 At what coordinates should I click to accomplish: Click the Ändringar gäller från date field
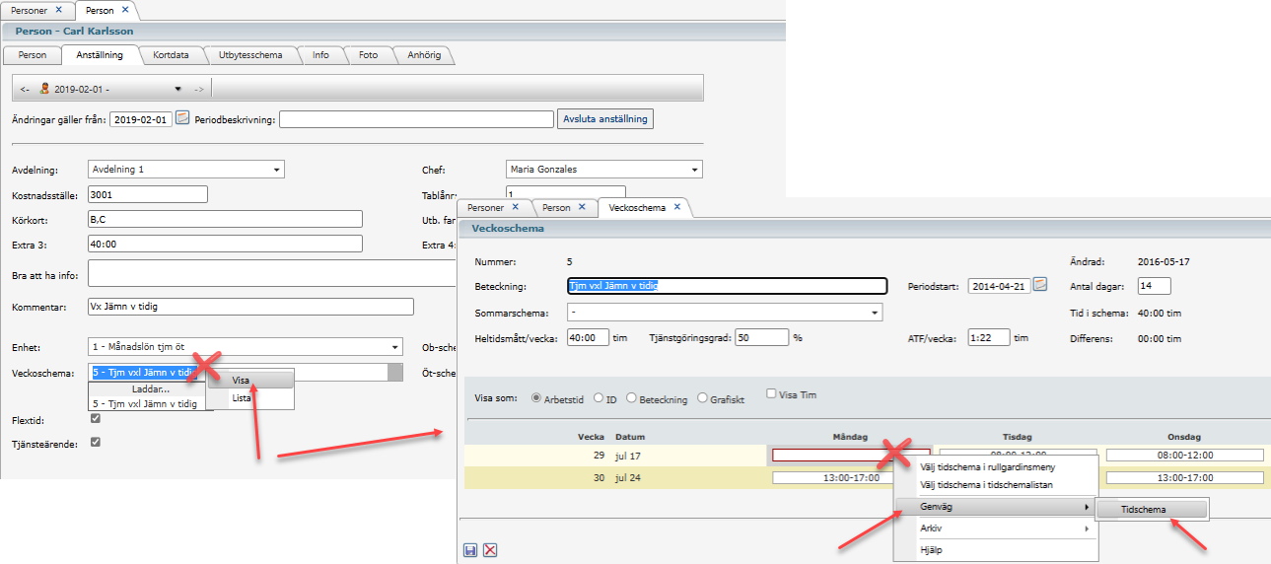click(x=141, y=118)
